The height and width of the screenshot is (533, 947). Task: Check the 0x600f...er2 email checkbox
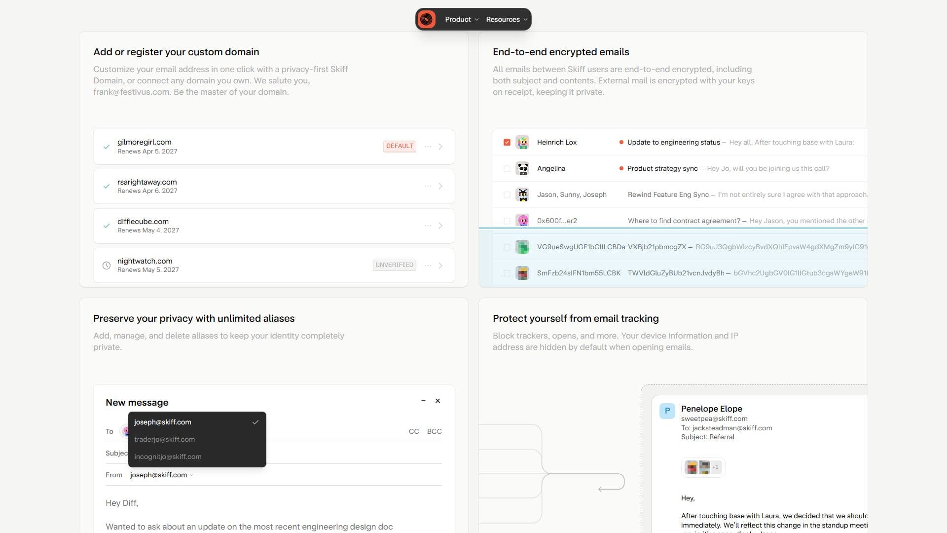coord(507,221)
